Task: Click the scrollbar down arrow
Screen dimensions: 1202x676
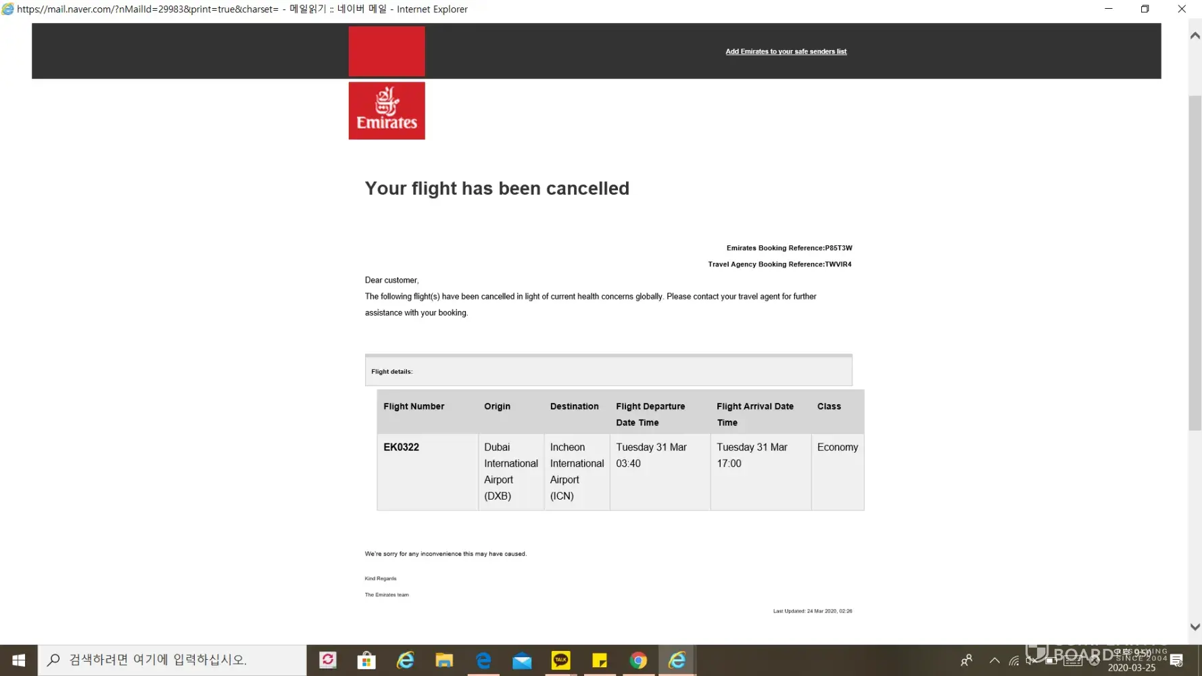Action: (1195, 627)
